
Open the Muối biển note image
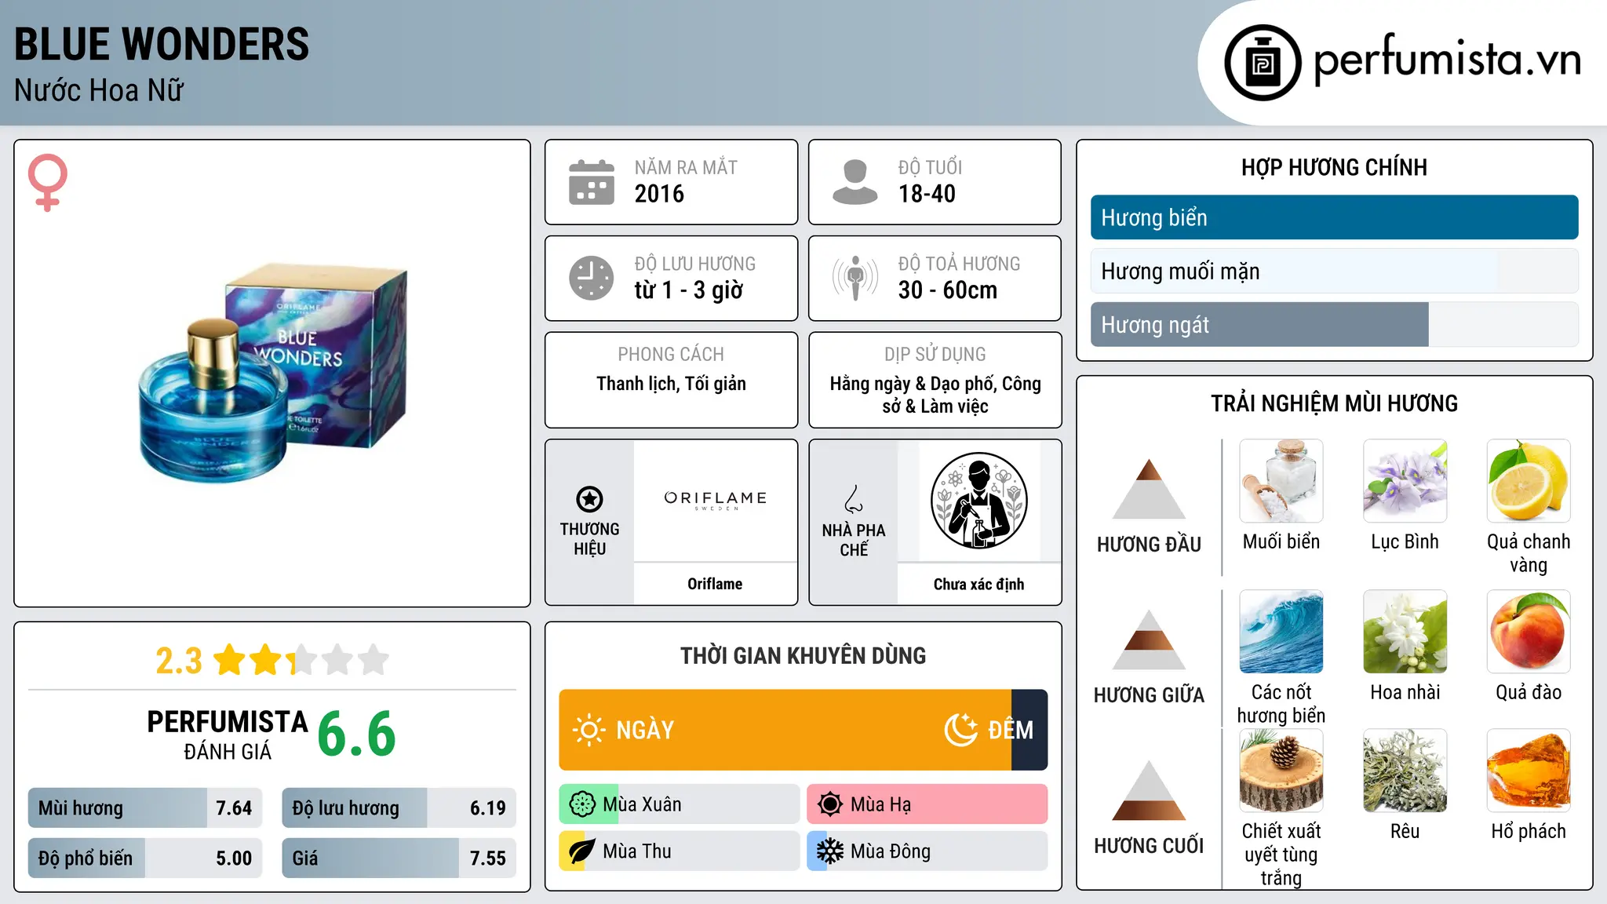tap(1281, 480)
